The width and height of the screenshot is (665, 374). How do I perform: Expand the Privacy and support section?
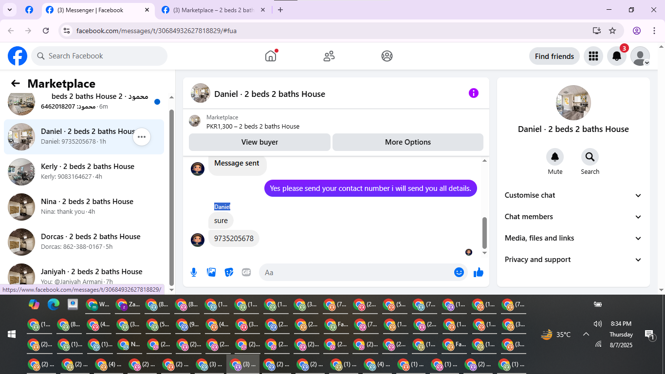(573, 260)
